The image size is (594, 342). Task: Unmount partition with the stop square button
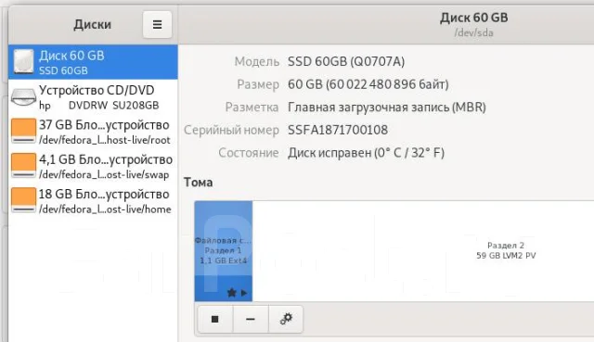click(214, 320)
